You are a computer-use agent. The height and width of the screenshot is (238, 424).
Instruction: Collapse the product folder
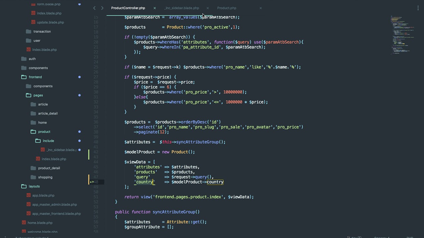pos(33,132)
